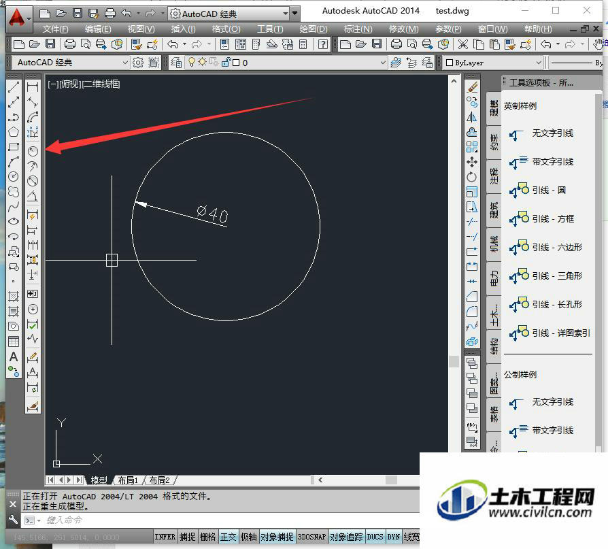Toggle 3DOSNAP in status bar
Screen dimensions: 608x549
(311, 537)
